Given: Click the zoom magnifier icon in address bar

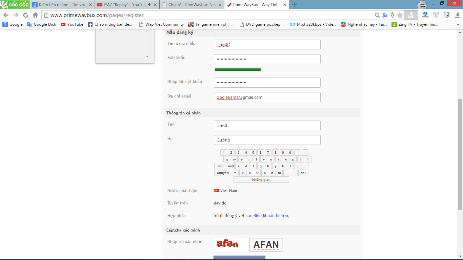Looking at the screenshot, I should 377,15.
